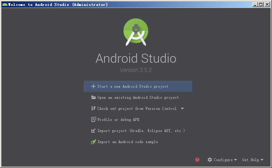This screenshot has width=272, height=168.
Task: Click the Android head icon in the title bar
Action: point(5,5)
